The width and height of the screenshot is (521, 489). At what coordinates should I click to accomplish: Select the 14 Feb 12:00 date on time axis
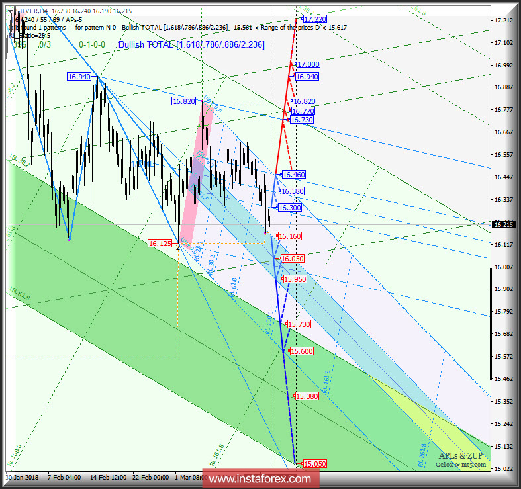coord(109,478)
